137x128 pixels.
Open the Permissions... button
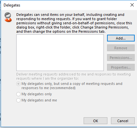coord(121,58)
